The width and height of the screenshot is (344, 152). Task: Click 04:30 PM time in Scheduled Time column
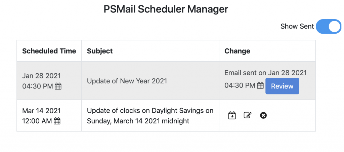(x=37, y=86)
